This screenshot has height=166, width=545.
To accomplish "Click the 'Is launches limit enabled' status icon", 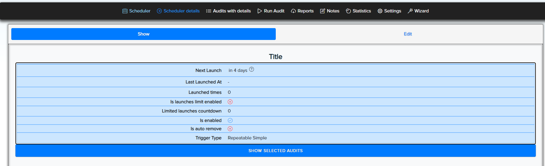I will click(230, 102).
